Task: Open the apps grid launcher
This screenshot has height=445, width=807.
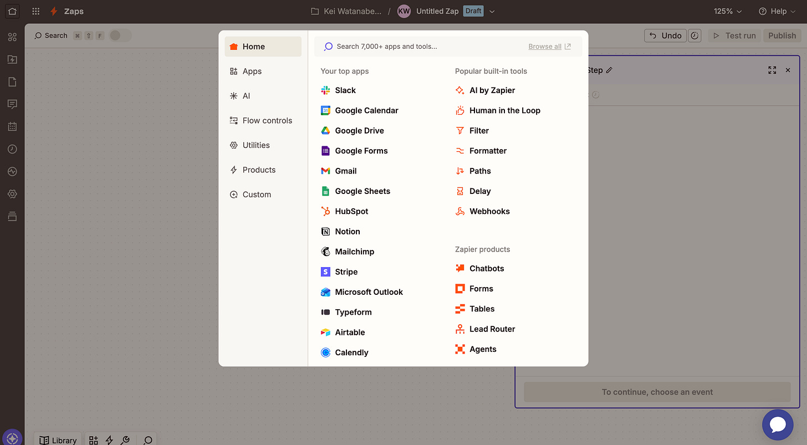Action: (36, 11)
